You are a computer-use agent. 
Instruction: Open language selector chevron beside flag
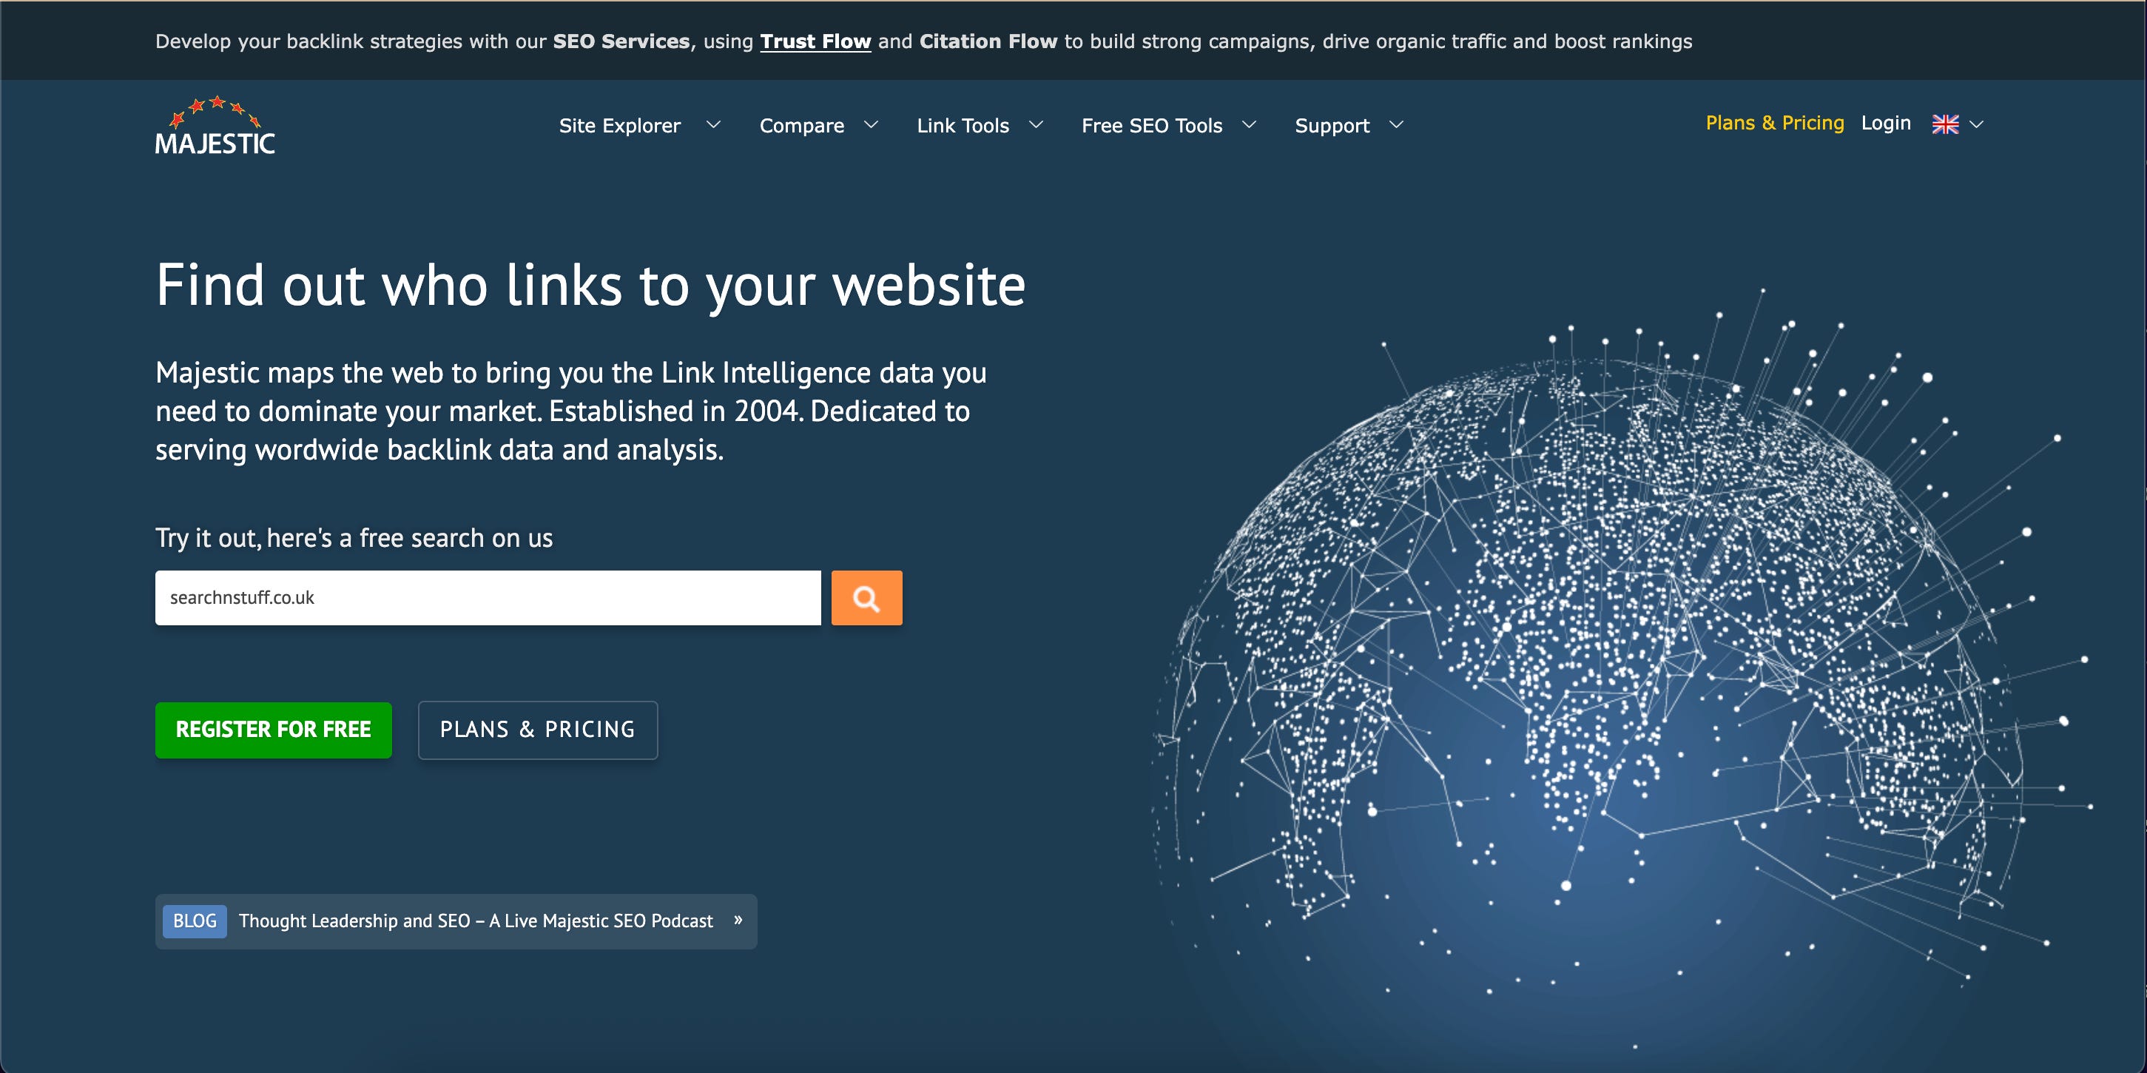pyautogui.click(x=1976, y=124)
